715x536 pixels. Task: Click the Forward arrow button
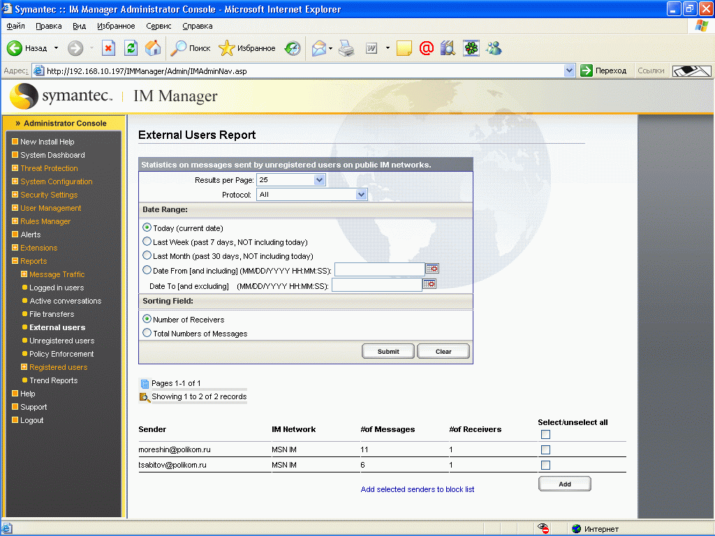pos(75,48)
